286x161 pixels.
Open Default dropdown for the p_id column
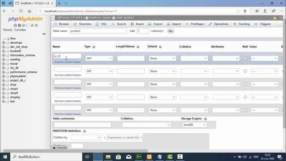click(x=162, y=59)
